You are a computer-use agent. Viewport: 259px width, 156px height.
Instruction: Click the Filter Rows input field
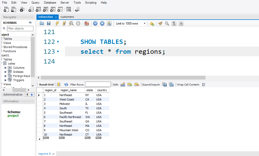pyautogui.click(x=98, y=84)
